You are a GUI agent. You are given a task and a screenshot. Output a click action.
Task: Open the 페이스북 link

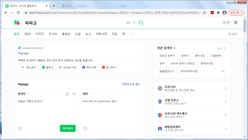[x=89, y=67]
